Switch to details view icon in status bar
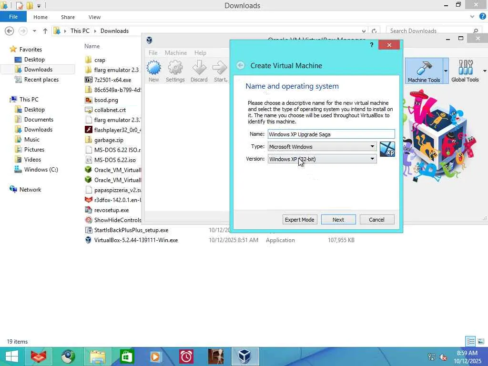The image size is (488, 366). (x=470, y=341)
